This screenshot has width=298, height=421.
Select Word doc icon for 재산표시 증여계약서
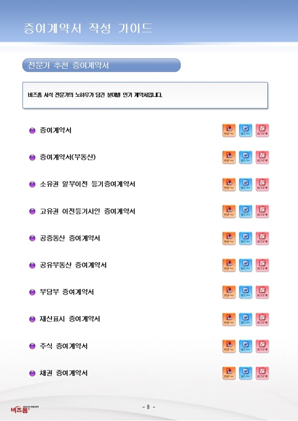coord(245,319)
